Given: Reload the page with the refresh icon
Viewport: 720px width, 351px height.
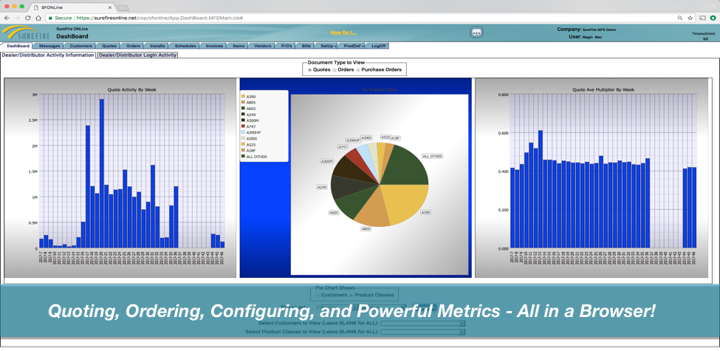Looking at the screenshot, I should click(28, 18).
